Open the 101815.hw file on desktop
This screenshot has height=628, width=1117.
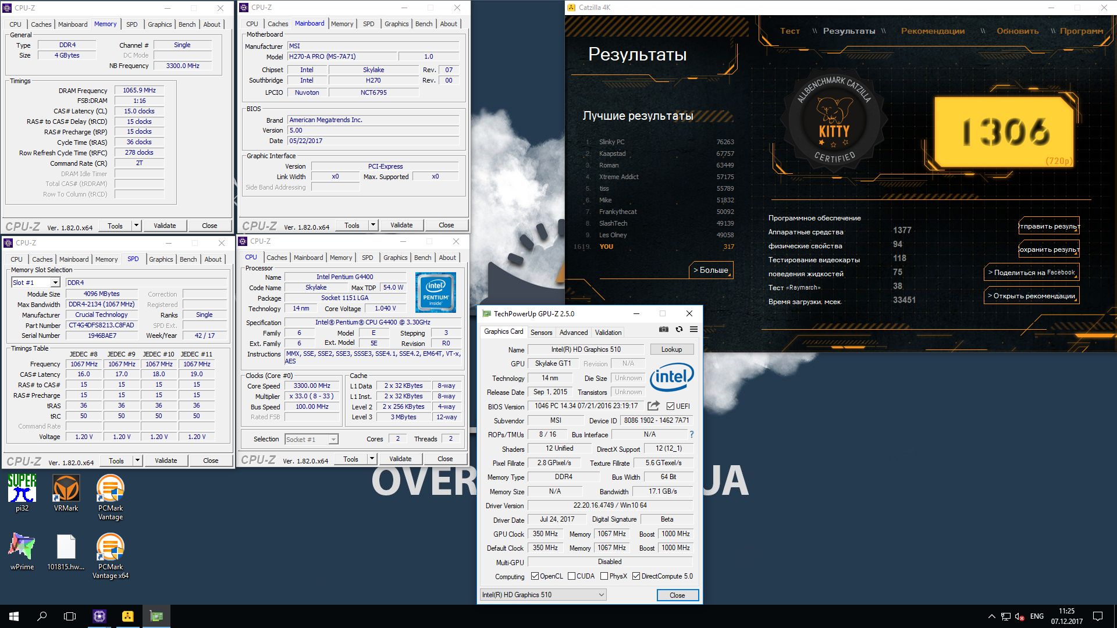point(66,551)
